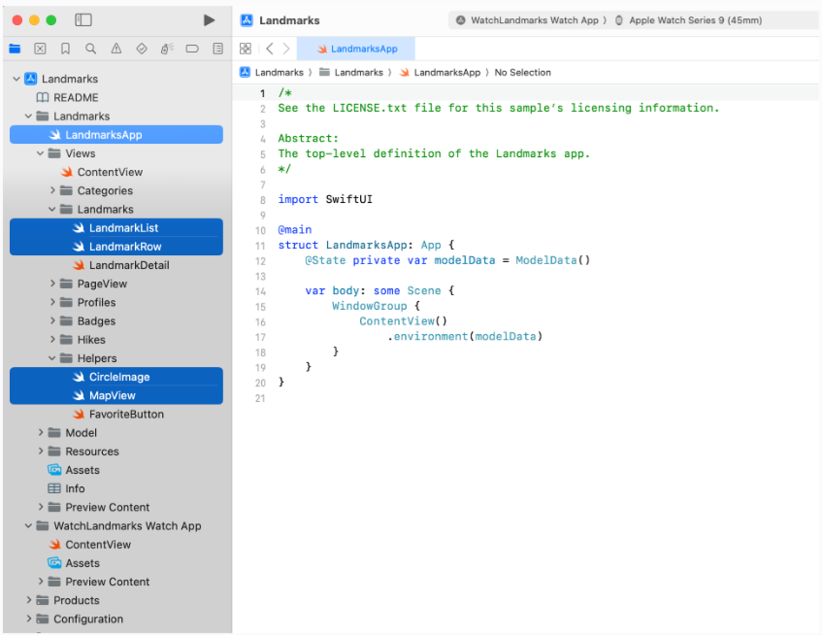
Task: Open the Report navigator
Action: (x=218, y=49)
